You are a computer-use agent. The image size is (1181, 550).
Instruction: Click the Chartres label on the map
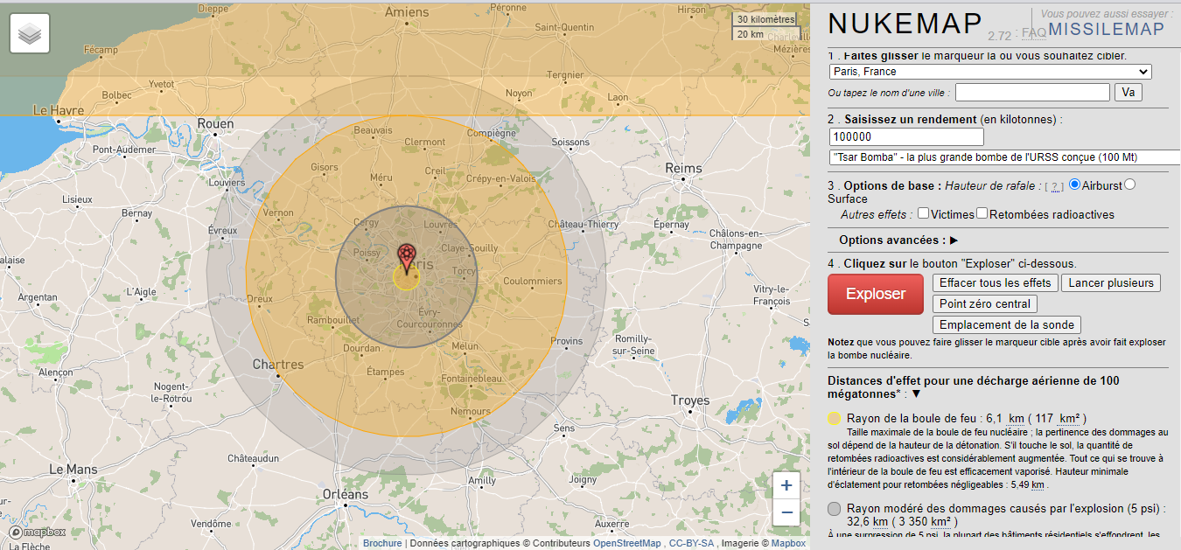point(278,365)
